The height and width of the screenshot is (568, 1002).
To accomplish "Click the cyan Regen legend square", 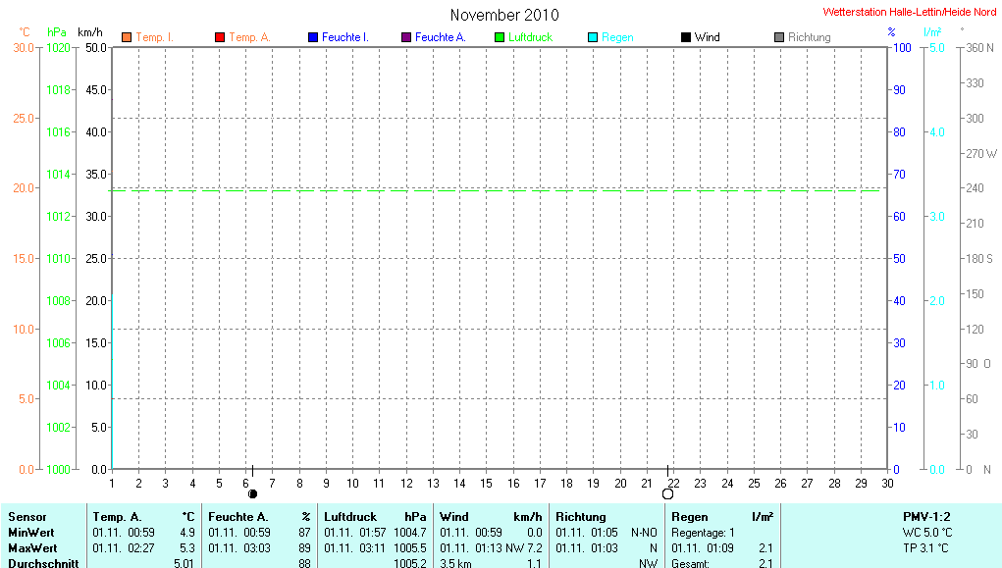I will 593,37.
